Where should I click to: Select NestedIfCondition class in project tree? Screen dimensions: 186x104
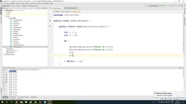click(x=18, y=35)
